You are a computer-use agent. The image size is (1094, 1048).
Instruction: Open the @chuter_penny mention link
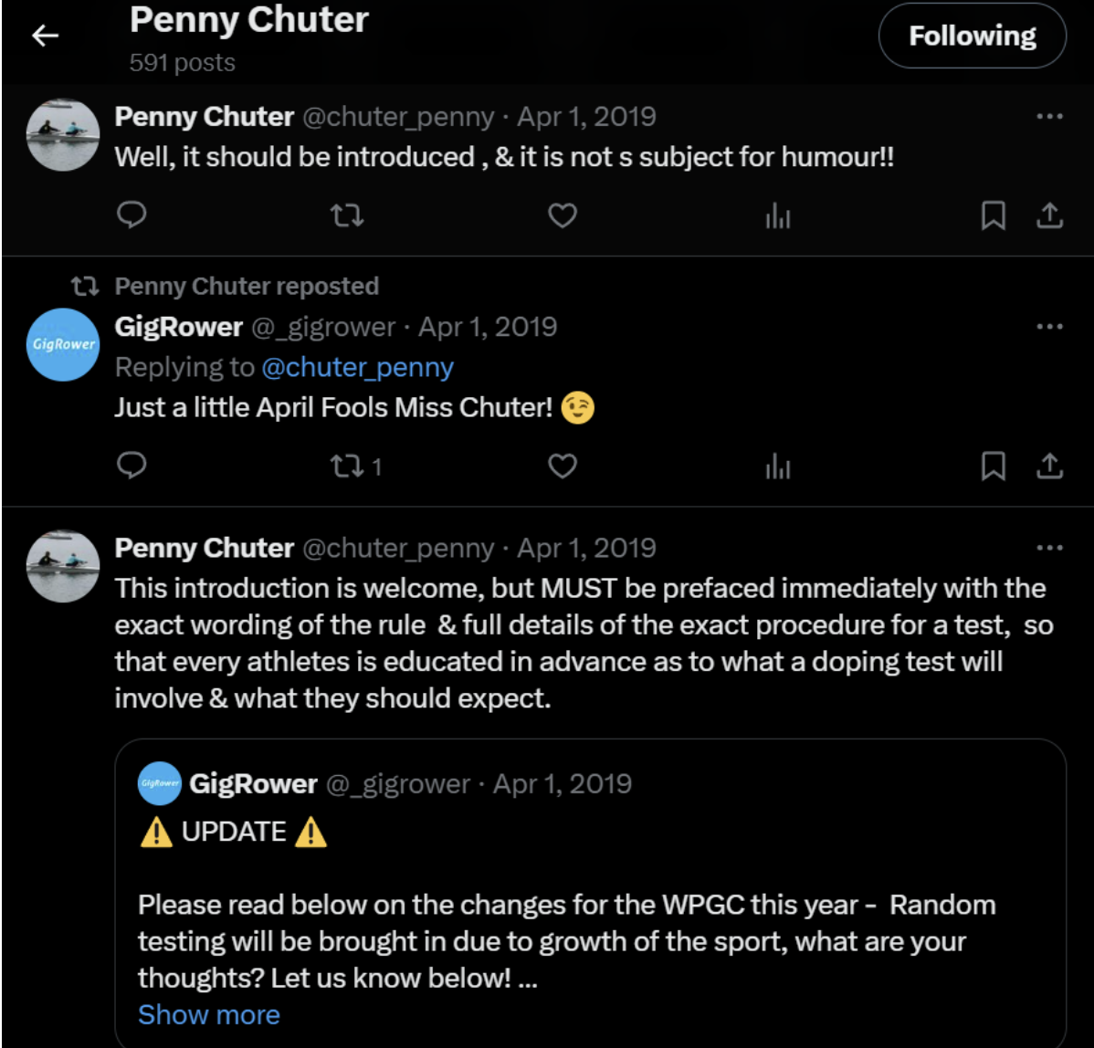[357, 368]
